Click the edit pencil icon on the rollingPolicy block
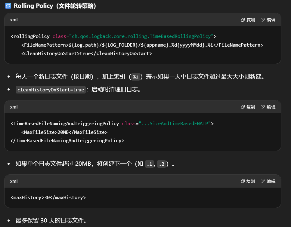Image resolution: width=291 pixels, height=227 pixels. [x=263, y=20]
